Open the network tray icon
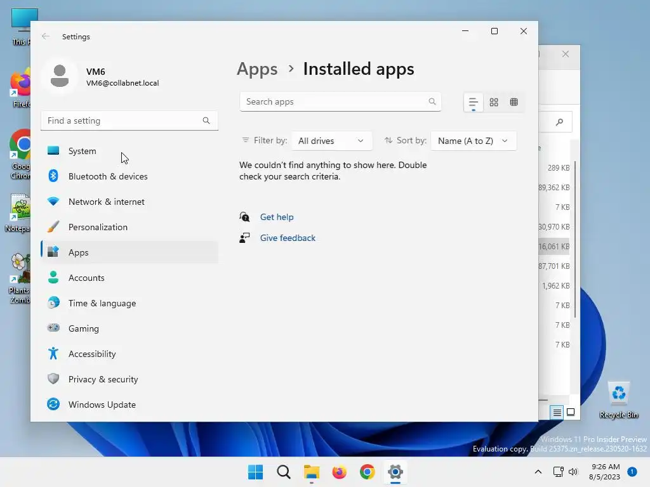The image size is (650, 487). click(559, 472)
